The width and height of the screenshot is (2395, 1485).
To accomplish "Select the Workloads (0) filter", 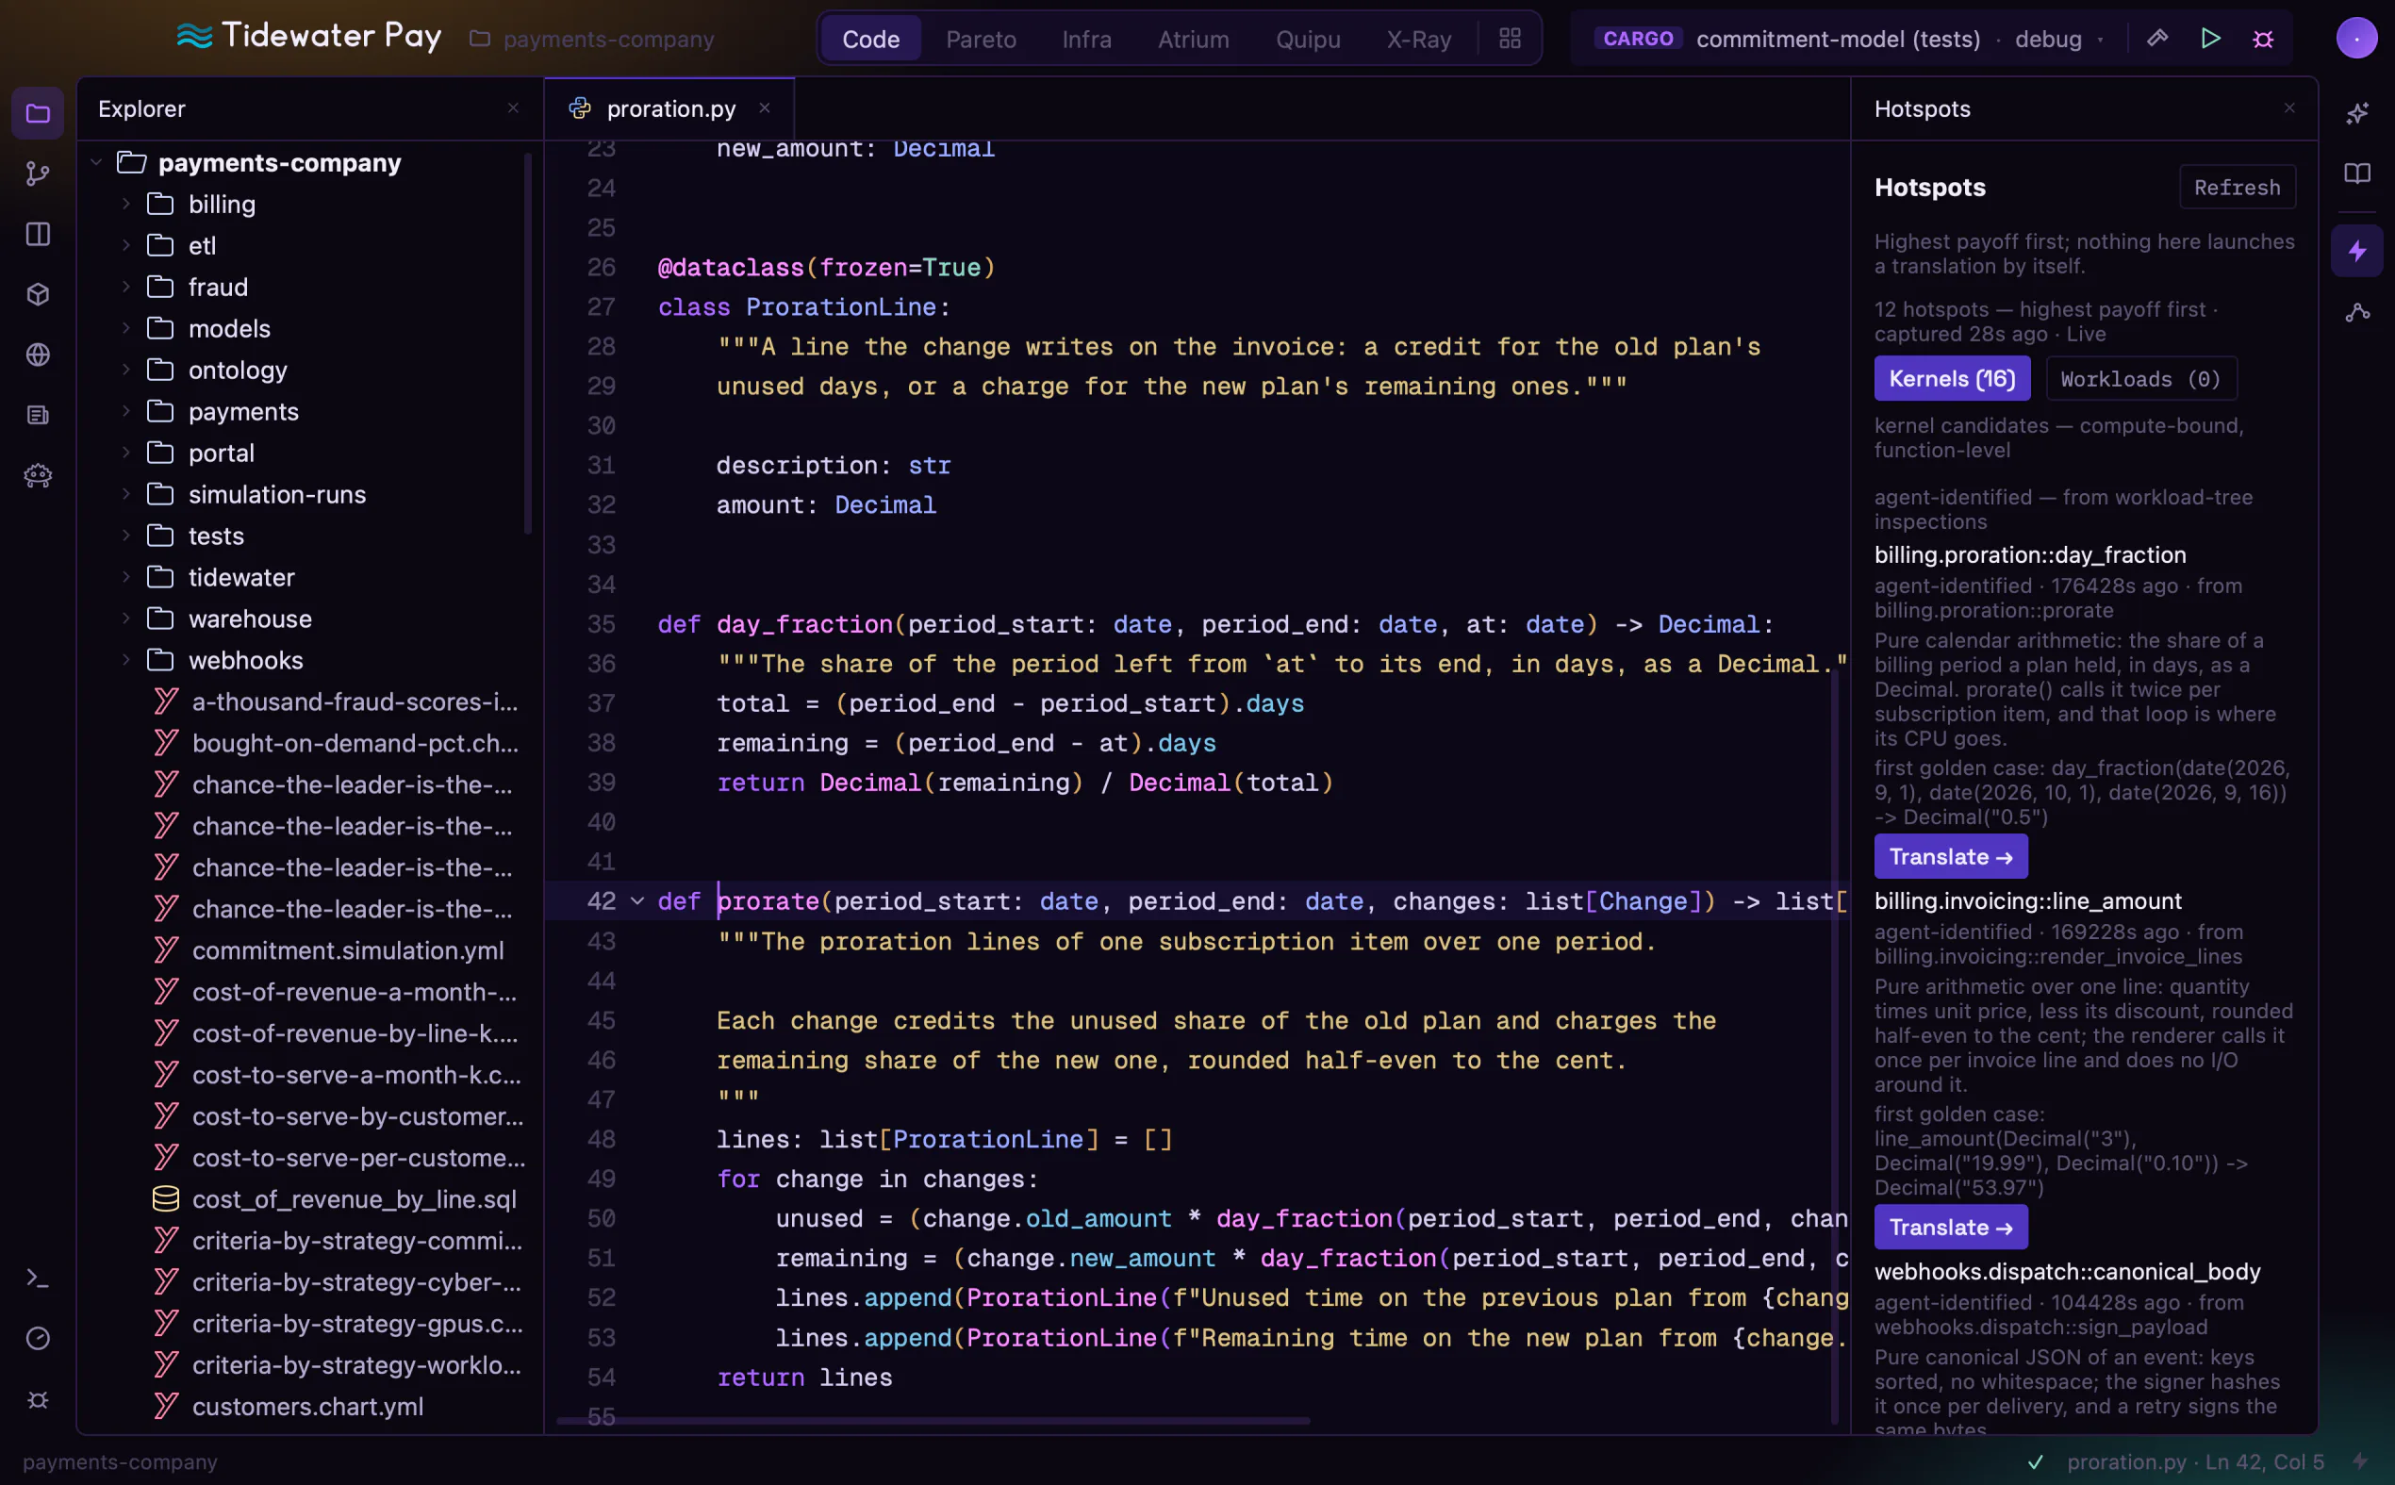I will (2140, 378).
